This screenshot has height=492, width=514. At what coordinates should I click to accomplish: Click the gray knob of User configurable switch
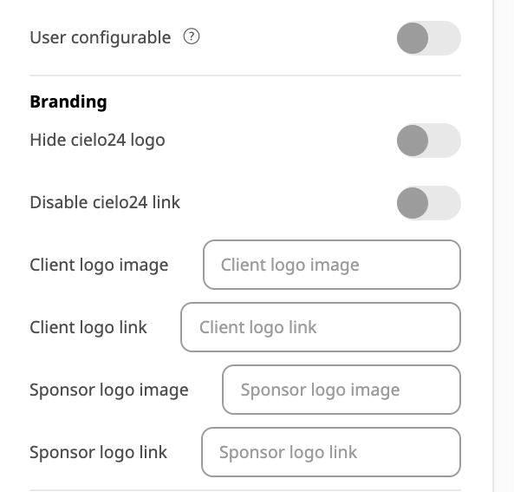413,38
